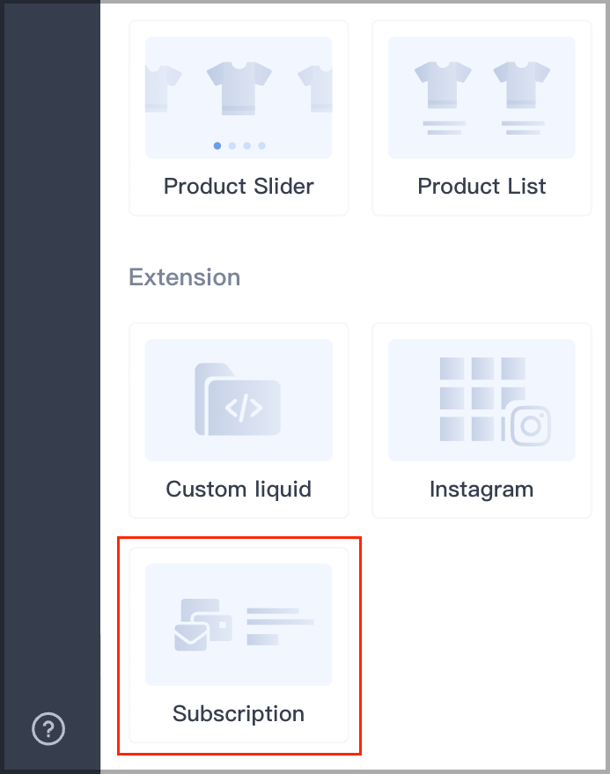610x774 pixels.
Task: Click the envelope icon in the Subscription card
Action: [191, 638]
